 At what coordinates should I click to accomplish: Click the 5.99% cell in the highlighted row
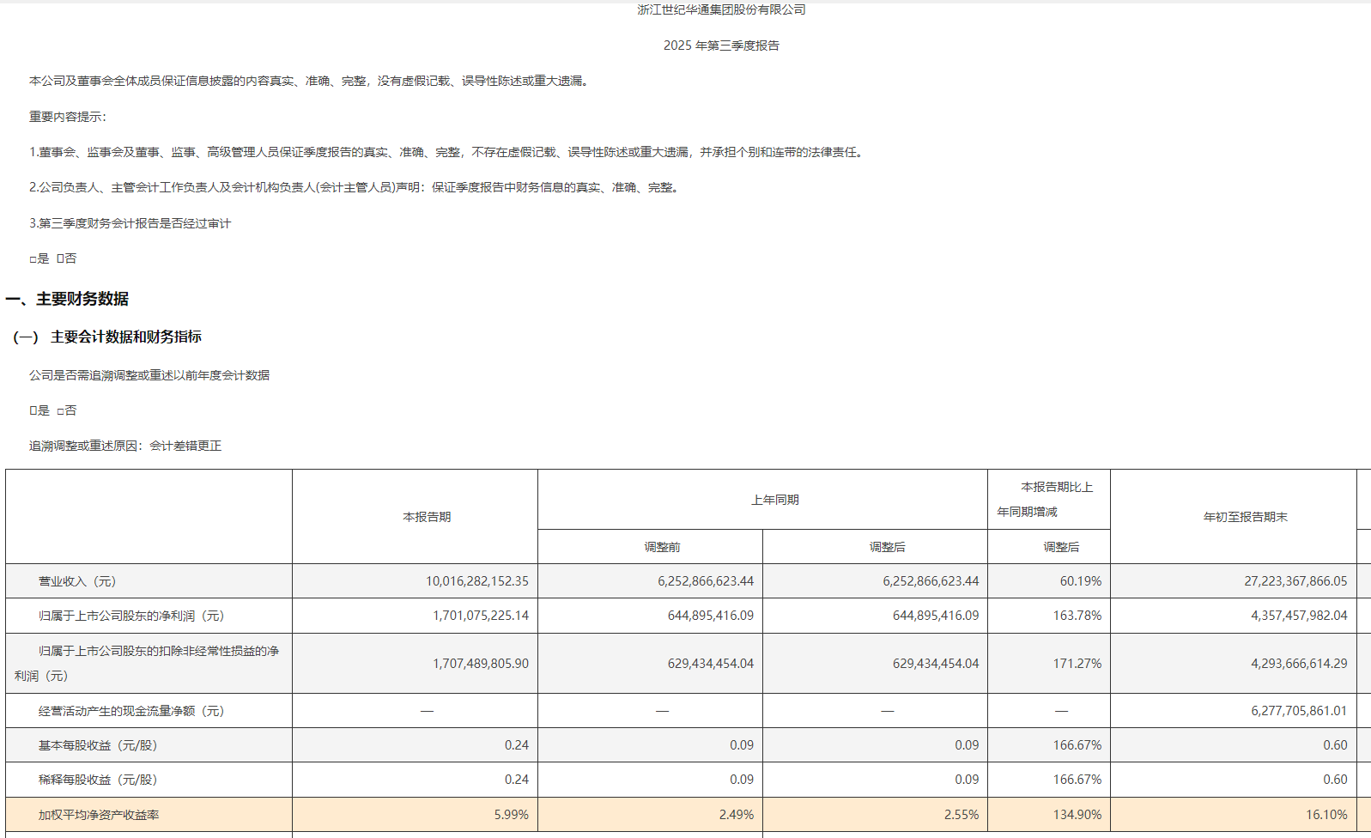(x=511, y=815)
